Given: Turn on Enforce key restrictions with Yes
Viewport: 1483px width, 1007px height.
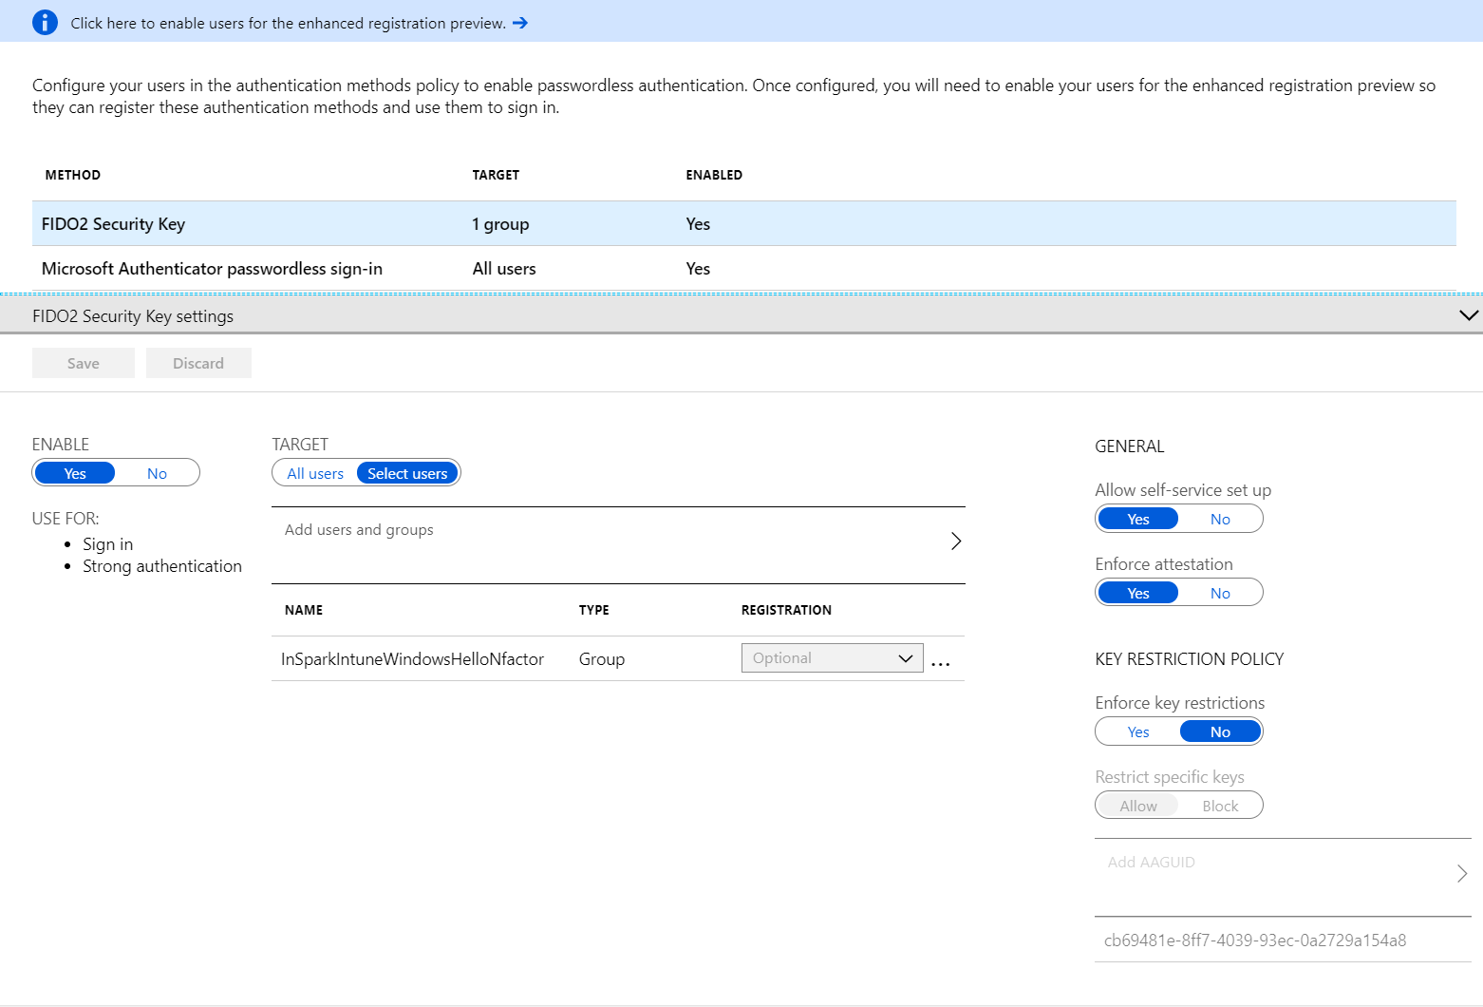Looking at the screenshot, I should [1138, 731].
